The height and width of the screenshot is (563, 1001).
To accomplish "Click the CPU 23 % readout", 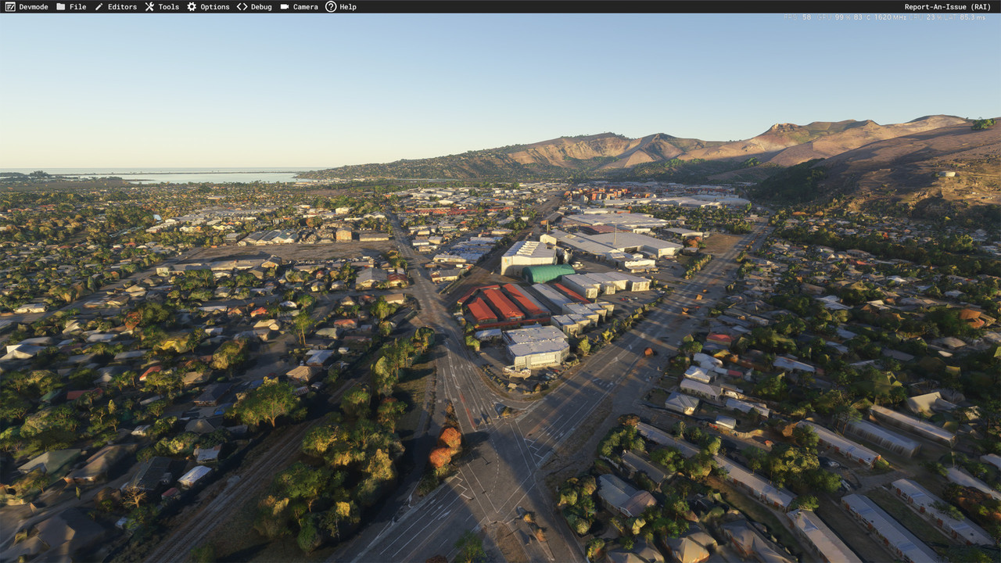I will point(925,17).
